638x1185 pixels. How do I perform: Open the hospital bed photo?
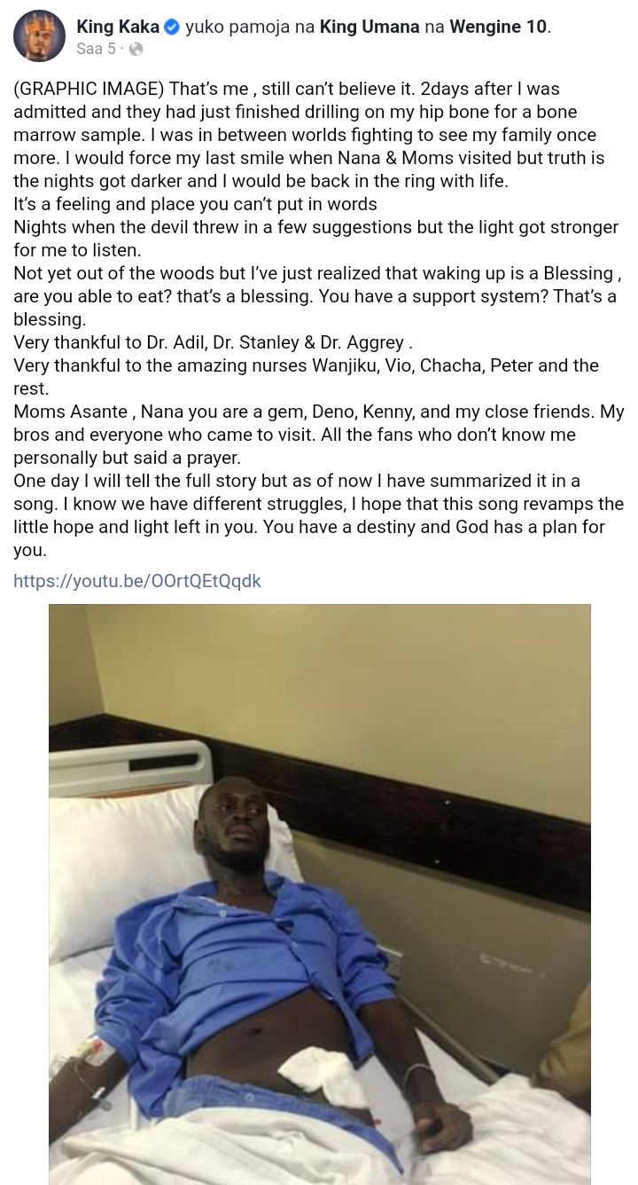click(x=319, y=894)
